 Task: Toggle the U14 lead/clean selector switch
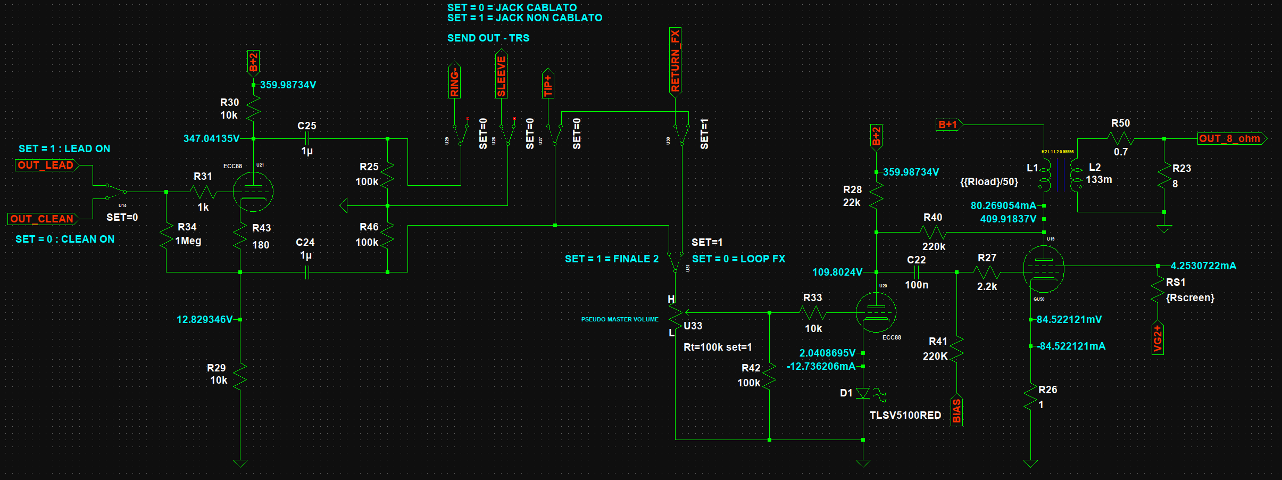point(115,192)
